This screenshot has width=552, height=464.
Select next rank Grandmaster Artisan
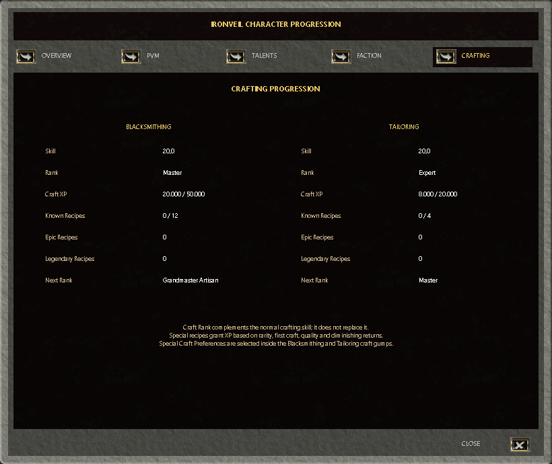pos(191,280)
